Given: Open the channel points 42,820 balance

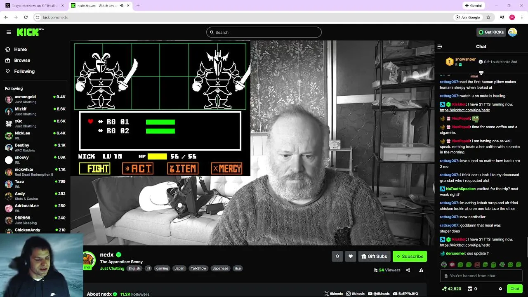Looking at the screenshot, I should pyautogui.click(x=451, y=289).
